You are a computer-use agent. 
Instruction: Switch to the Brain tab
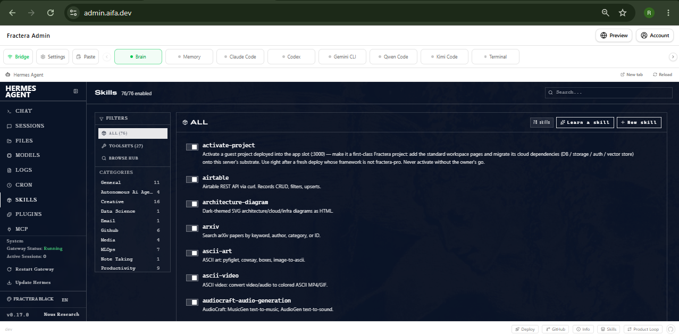coord(138,57)
